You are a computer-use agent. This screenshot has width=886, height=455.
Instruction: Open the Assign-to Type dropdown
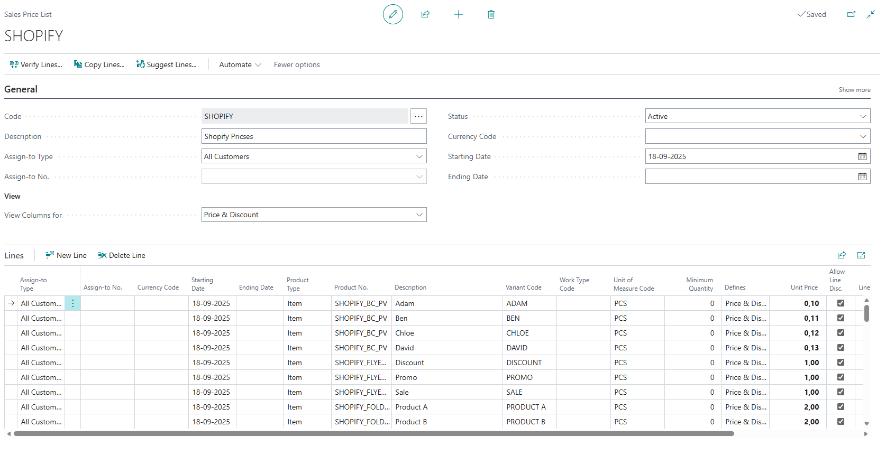419,156
